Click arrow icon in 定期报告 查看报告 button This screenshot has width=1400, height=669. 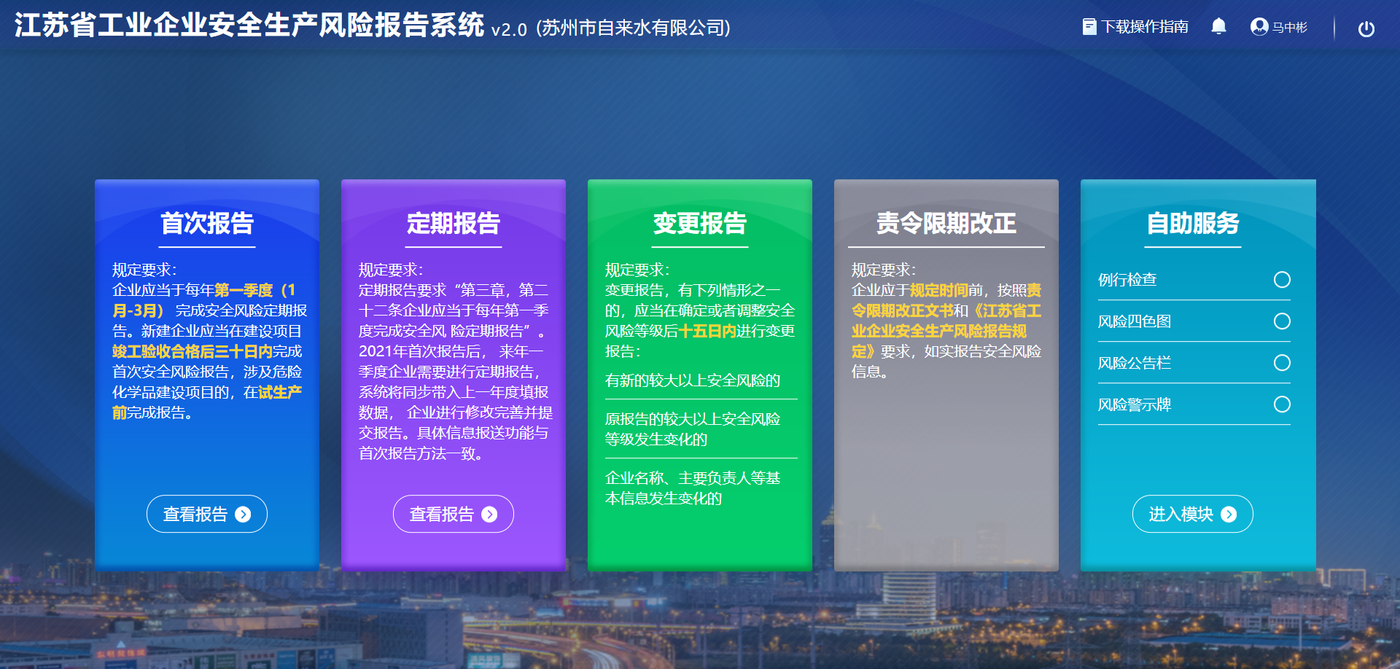coord(490,515)
